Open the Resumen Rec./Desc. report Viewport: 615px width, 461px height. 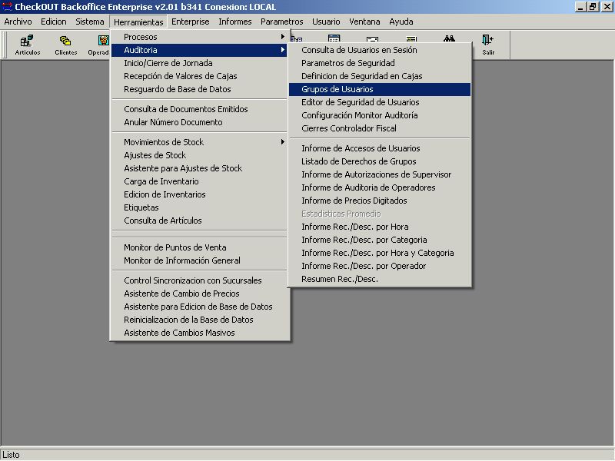point(380,279)
